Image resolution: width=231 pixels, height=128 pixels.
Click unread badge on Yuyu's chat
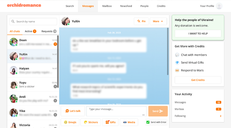pyautogui.click(x=55, y=87)
